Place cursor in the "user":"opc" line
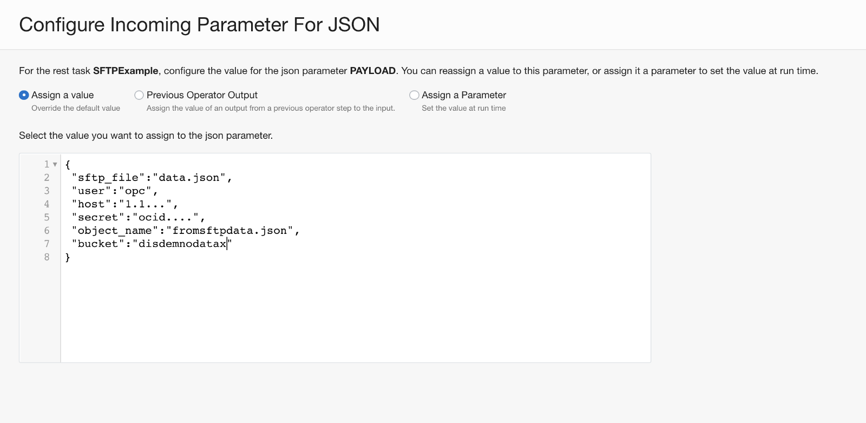This screenshot has height=423, width=866. click(114, 191)
